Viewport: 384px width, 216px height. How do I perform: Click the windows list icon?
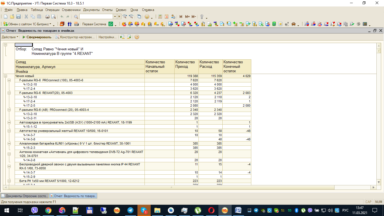point(139,17)
